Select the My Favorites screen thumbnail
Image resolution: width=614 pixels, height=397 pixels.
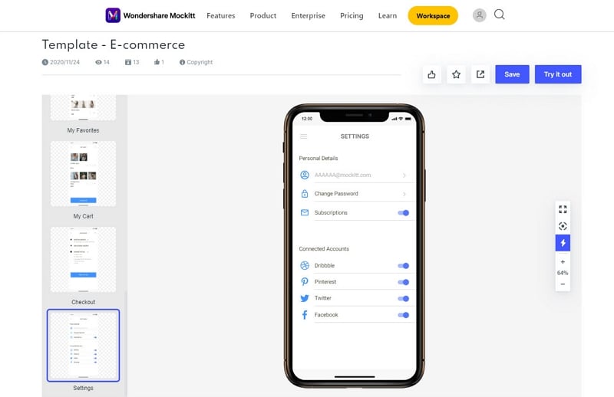(83, 107)
